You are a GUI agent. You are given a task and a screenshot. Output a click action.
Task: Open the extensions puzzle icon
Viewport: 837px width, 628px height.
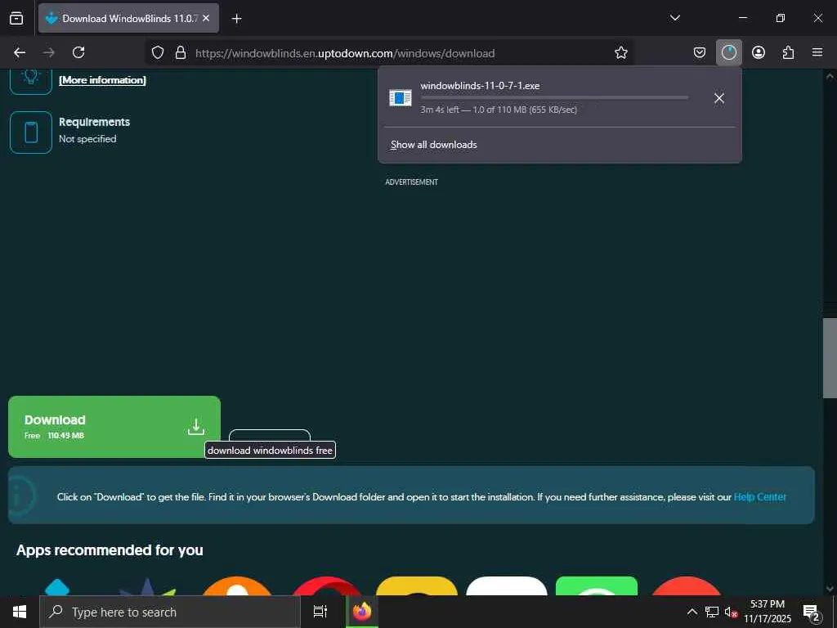788,52
